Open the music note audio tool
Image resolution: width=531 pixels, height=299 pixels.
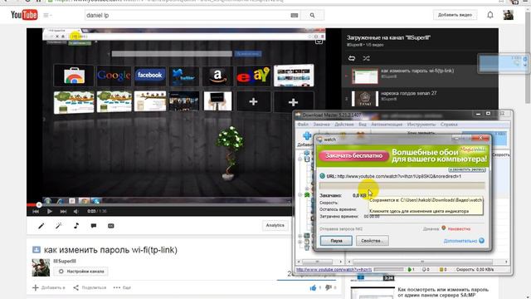(x=76, y=226)
